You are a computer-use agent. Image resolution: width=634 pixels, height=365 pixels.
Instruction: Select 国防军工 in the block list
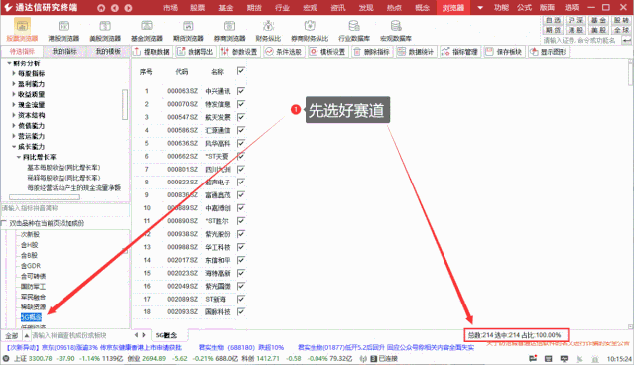pyautogui.click(x=33, y=287)
